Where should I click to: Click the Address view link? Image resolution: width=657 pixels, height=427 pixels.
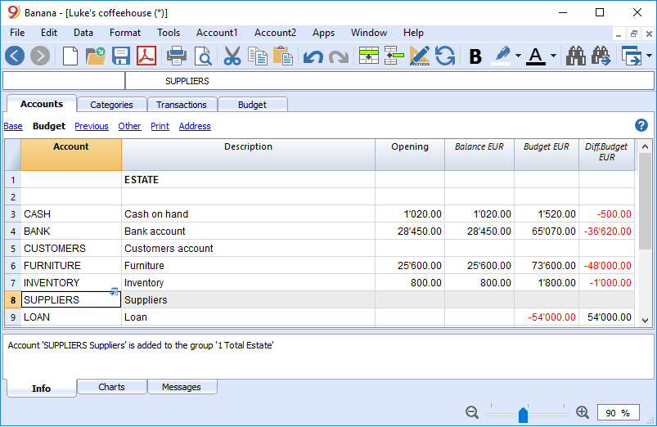click(195, 126)
